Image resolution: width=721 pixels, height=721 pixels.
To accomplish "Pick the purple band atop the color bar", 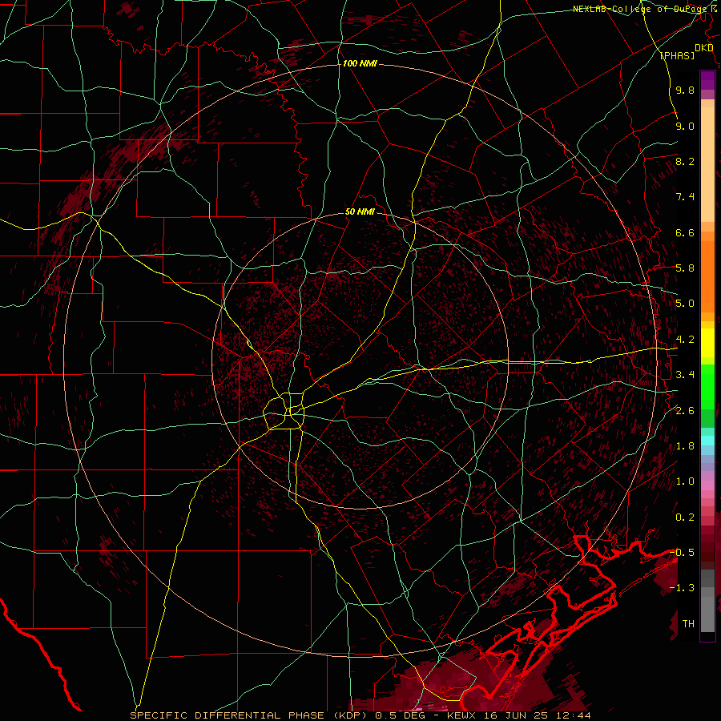I will coord(707,80).
